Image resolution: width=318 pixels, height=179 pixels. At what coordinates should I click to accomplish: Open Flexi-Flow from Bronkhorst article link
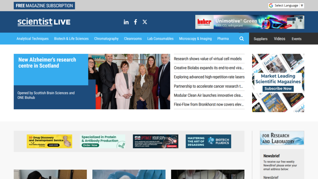209,104
